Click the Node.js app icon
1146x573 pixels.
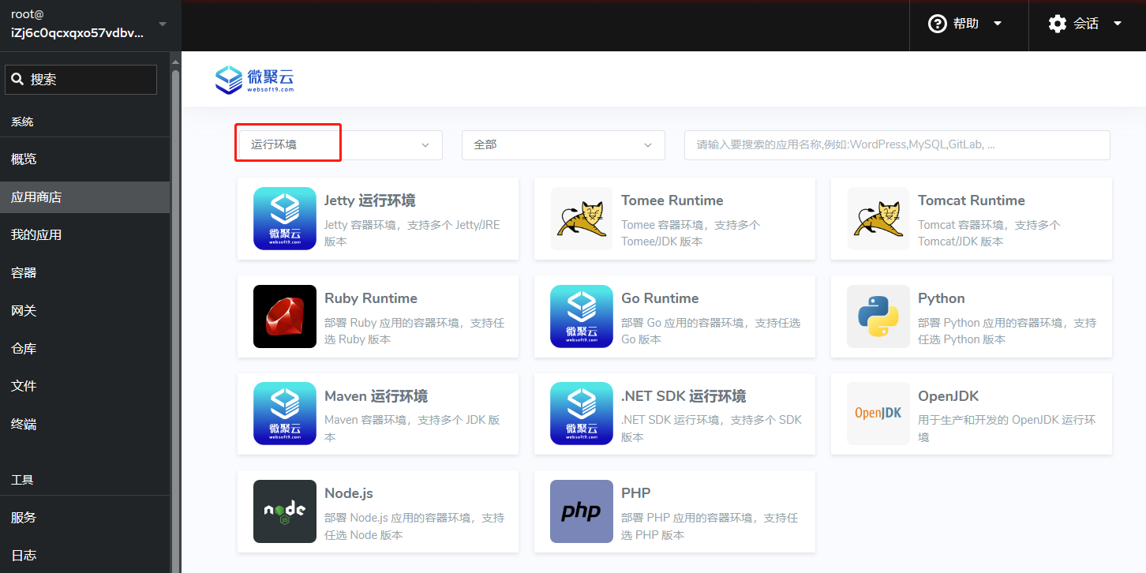[285, 511]
